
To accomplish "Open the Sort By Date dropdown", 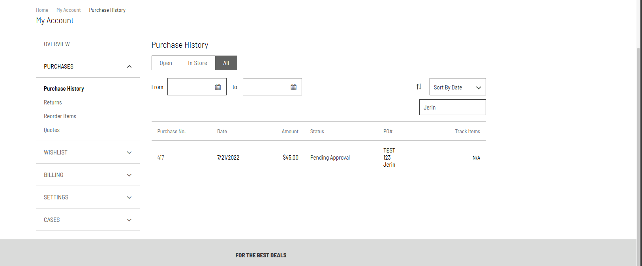I will click(x=457, y=87).
